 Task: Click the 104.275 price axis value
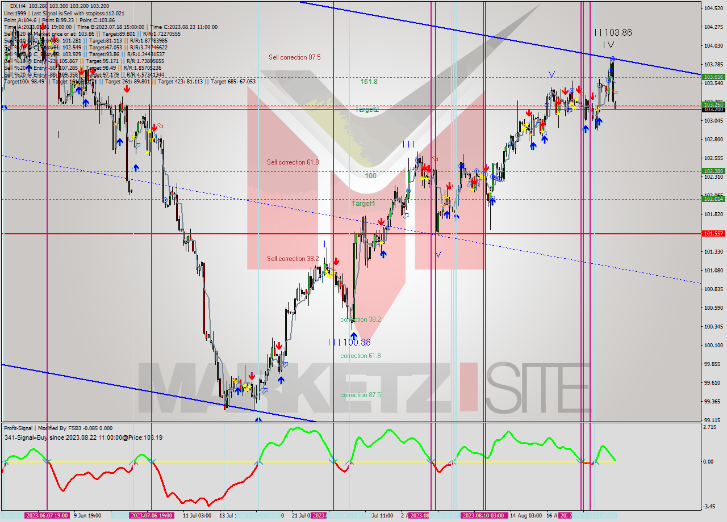pyautogui.click(x=713, y=27)
